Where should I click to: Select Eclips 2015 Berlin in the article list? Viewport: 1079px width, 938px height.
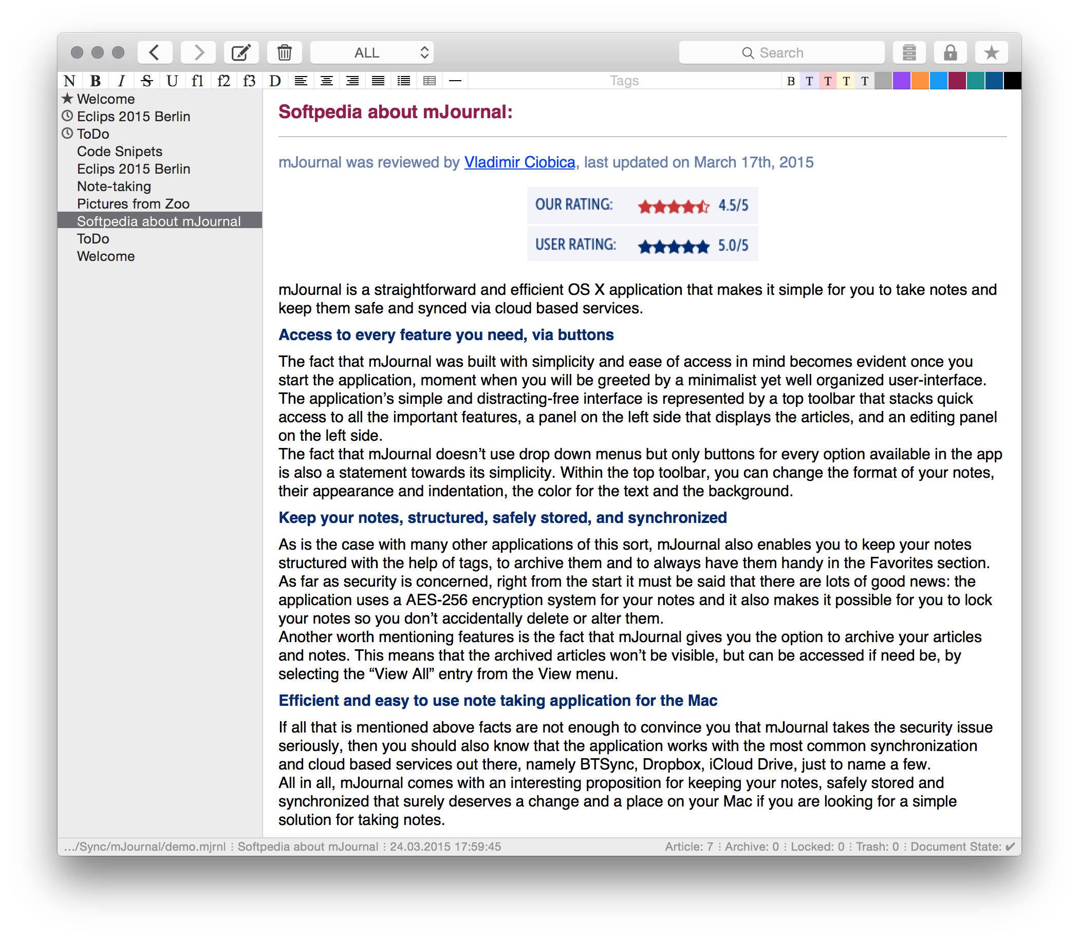[160, 168]
